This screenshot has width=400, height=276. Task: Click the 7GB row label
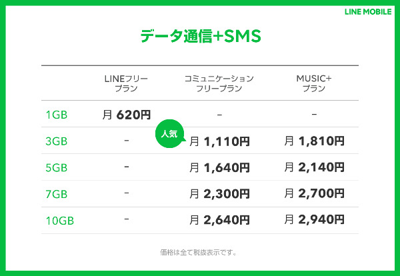tap(57, 195)
